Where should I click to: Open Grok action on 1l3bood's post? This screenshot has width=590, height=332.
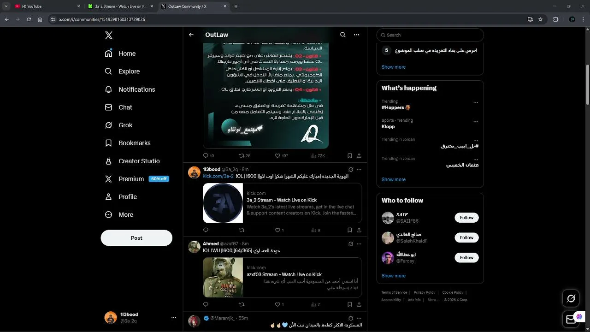point(351,170)
